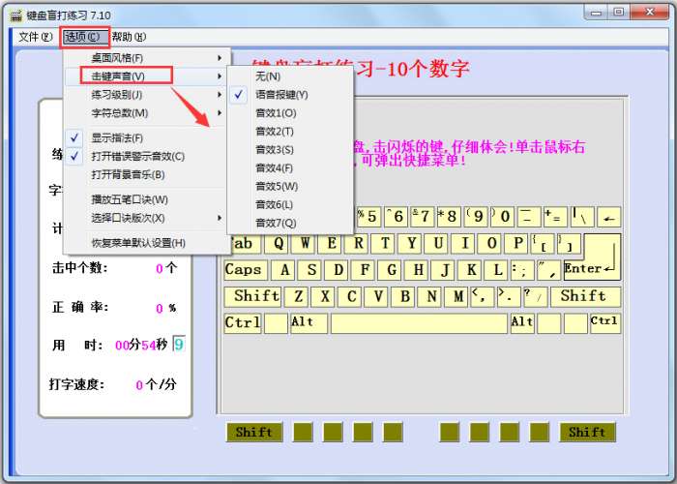Disable 打开错误警示音效 option
This screenshot has width=677, height=484.
click(137, 156)
